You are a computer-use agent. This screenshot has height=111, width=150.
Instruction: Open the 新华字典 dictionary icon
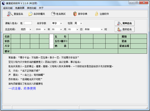[x=75, y=14]
